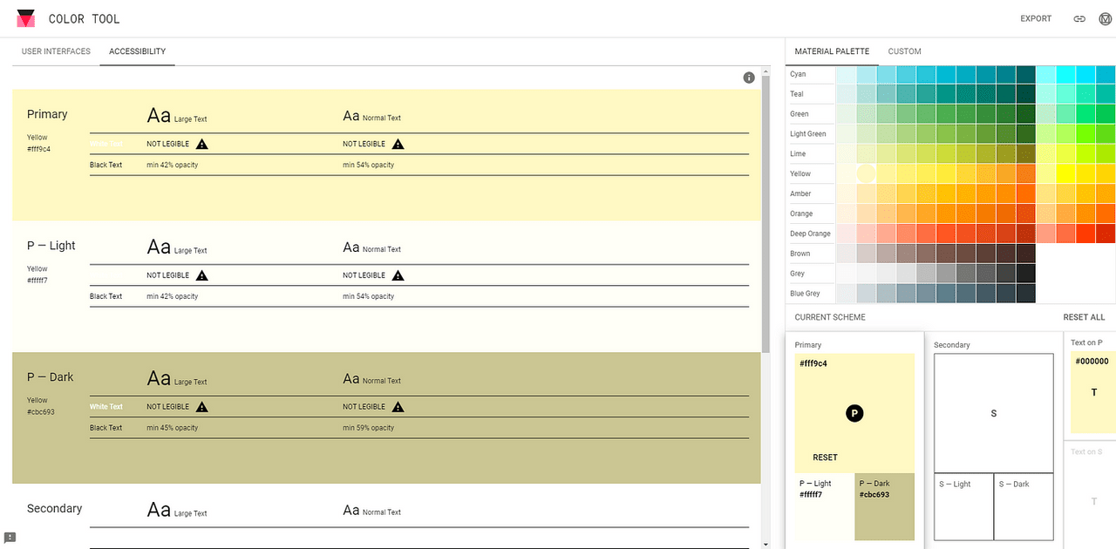This screenshot has height=549, width=1116.
Task: Click the Blue Grey row label
Action: (x=805, y=295)
